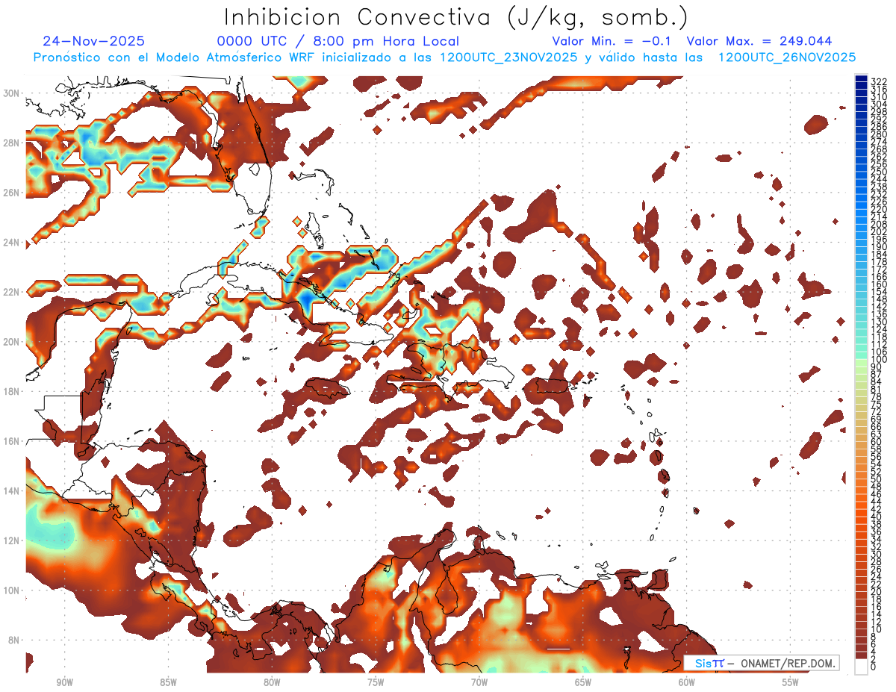The height and width of the screenshot is (692, 896).
Task: Click the 28N latitude axis label
Action: [11, 143]
